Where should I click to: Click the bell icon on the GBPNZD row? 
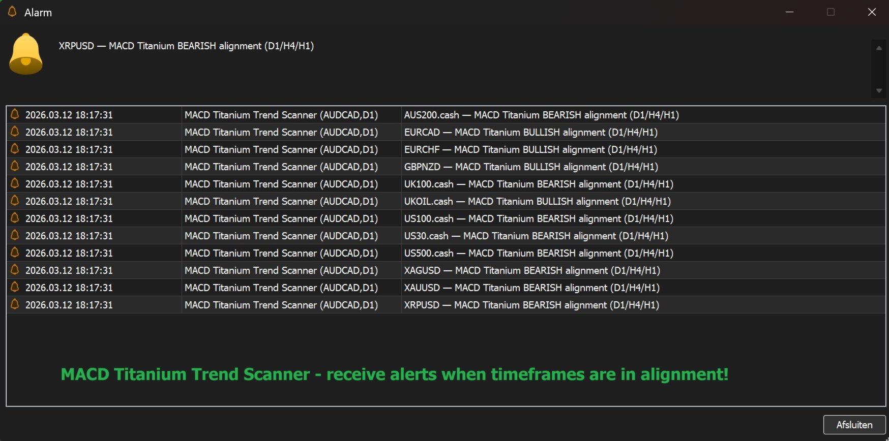click(15, 166)
